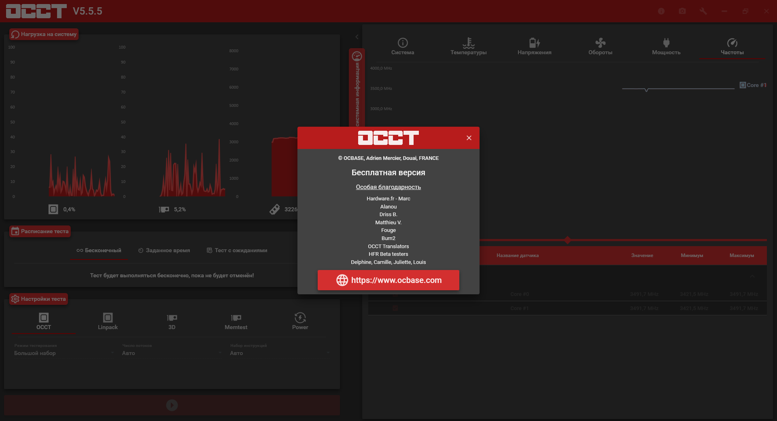Toggle the Core #1 legend marker on the graph
Viewport: 777px width, 421px height.
[x=743, y=85]
